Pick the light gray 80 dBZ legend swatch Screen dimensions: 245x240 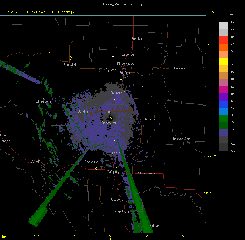coord(223,26)
